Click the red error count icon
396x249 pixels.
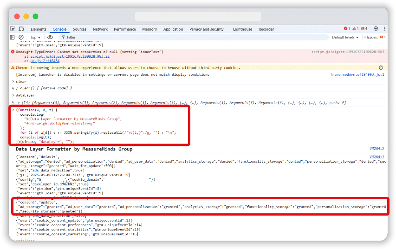coord(347,28)
